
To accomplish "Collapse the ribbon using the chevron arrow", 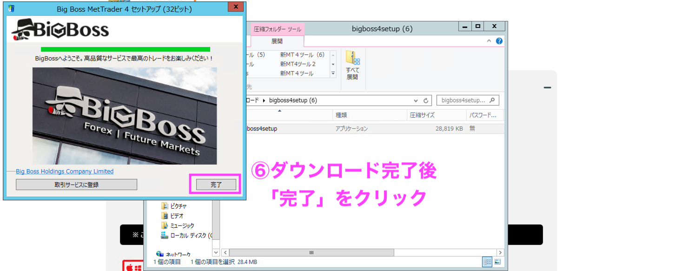I will tap(489, 41).
